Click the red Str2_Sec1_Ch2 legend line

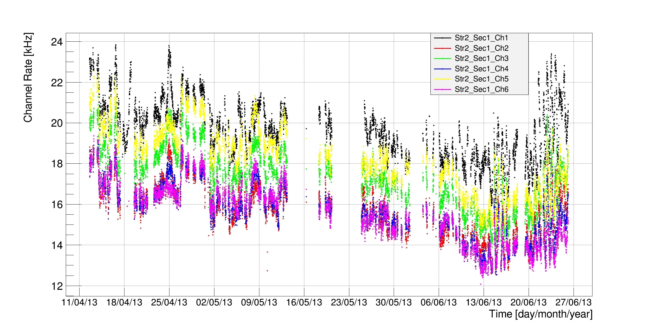[x=442, y=48]
